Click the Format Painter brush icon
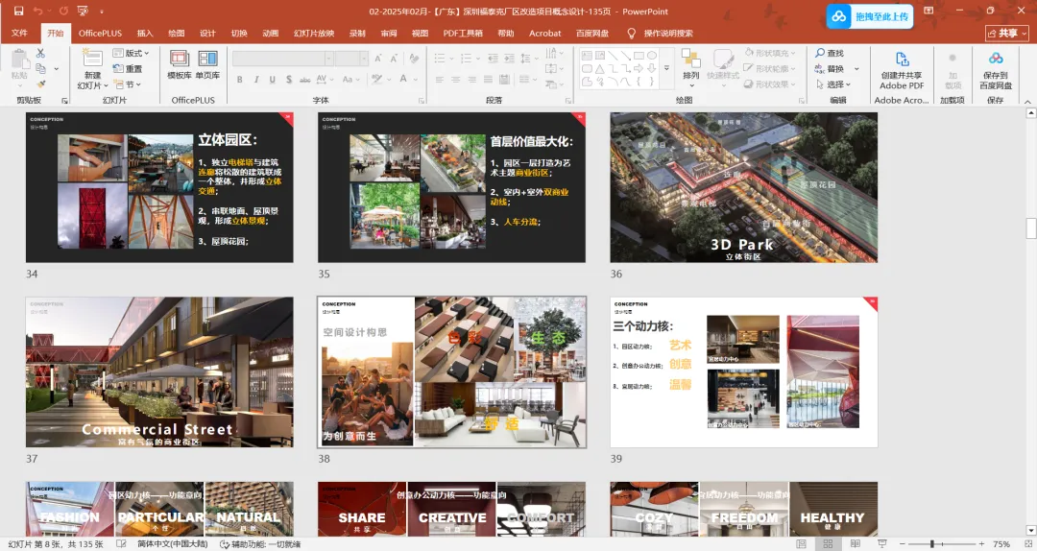This screenshot has height=551, width=1037. tap(40, 84)
